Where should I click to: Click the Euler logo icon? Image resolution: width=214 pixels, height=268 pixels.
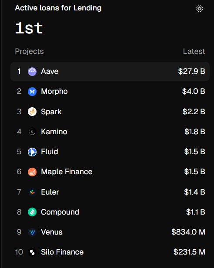(x=32, y=192)
